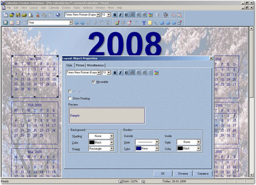Toggle Underline in the main toolbar
The image size is (256, 185).
(126, 15)
